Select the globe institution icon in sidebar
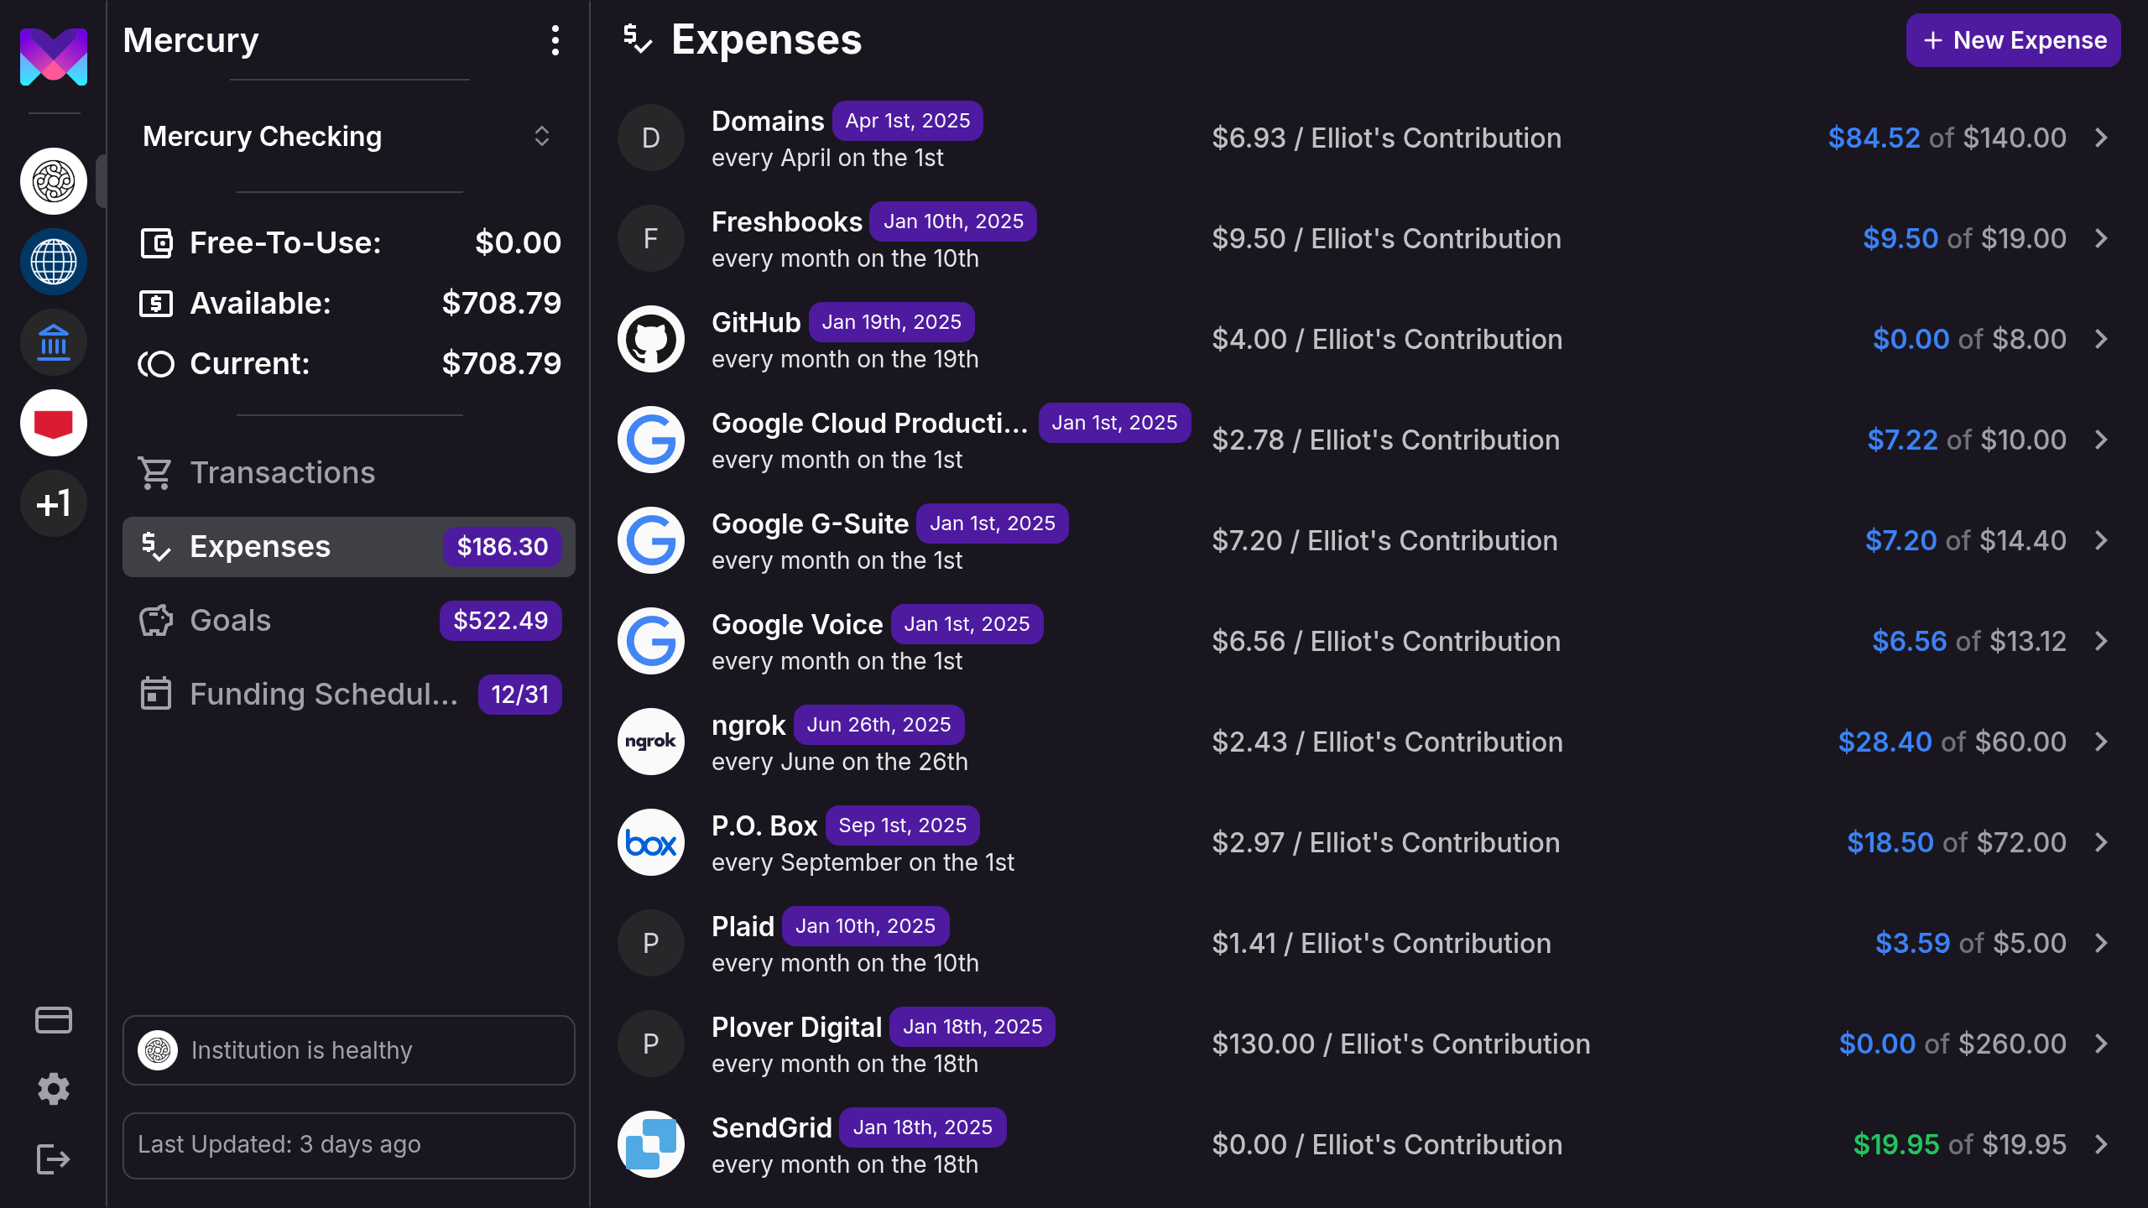The height and width of the screenshot is (1208, 2148). click(x=54, y=262)
